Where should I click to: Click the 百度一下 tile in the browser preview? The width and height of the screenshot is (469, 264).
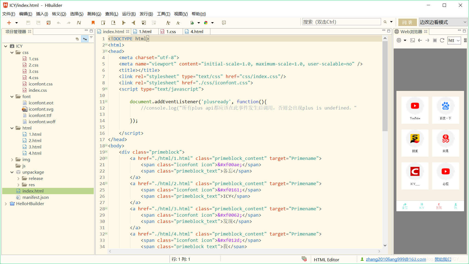click(445, 110)
